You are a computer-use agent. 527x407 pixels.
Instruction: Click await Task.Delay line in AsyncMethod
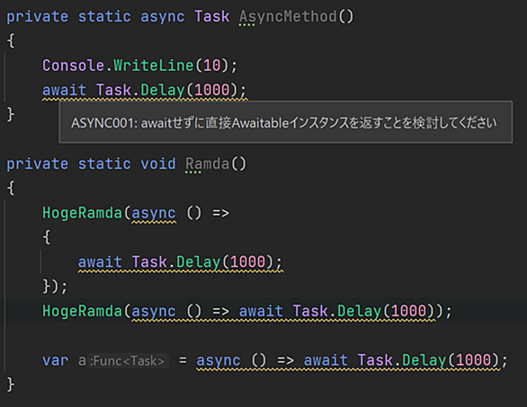pos(145,90)
